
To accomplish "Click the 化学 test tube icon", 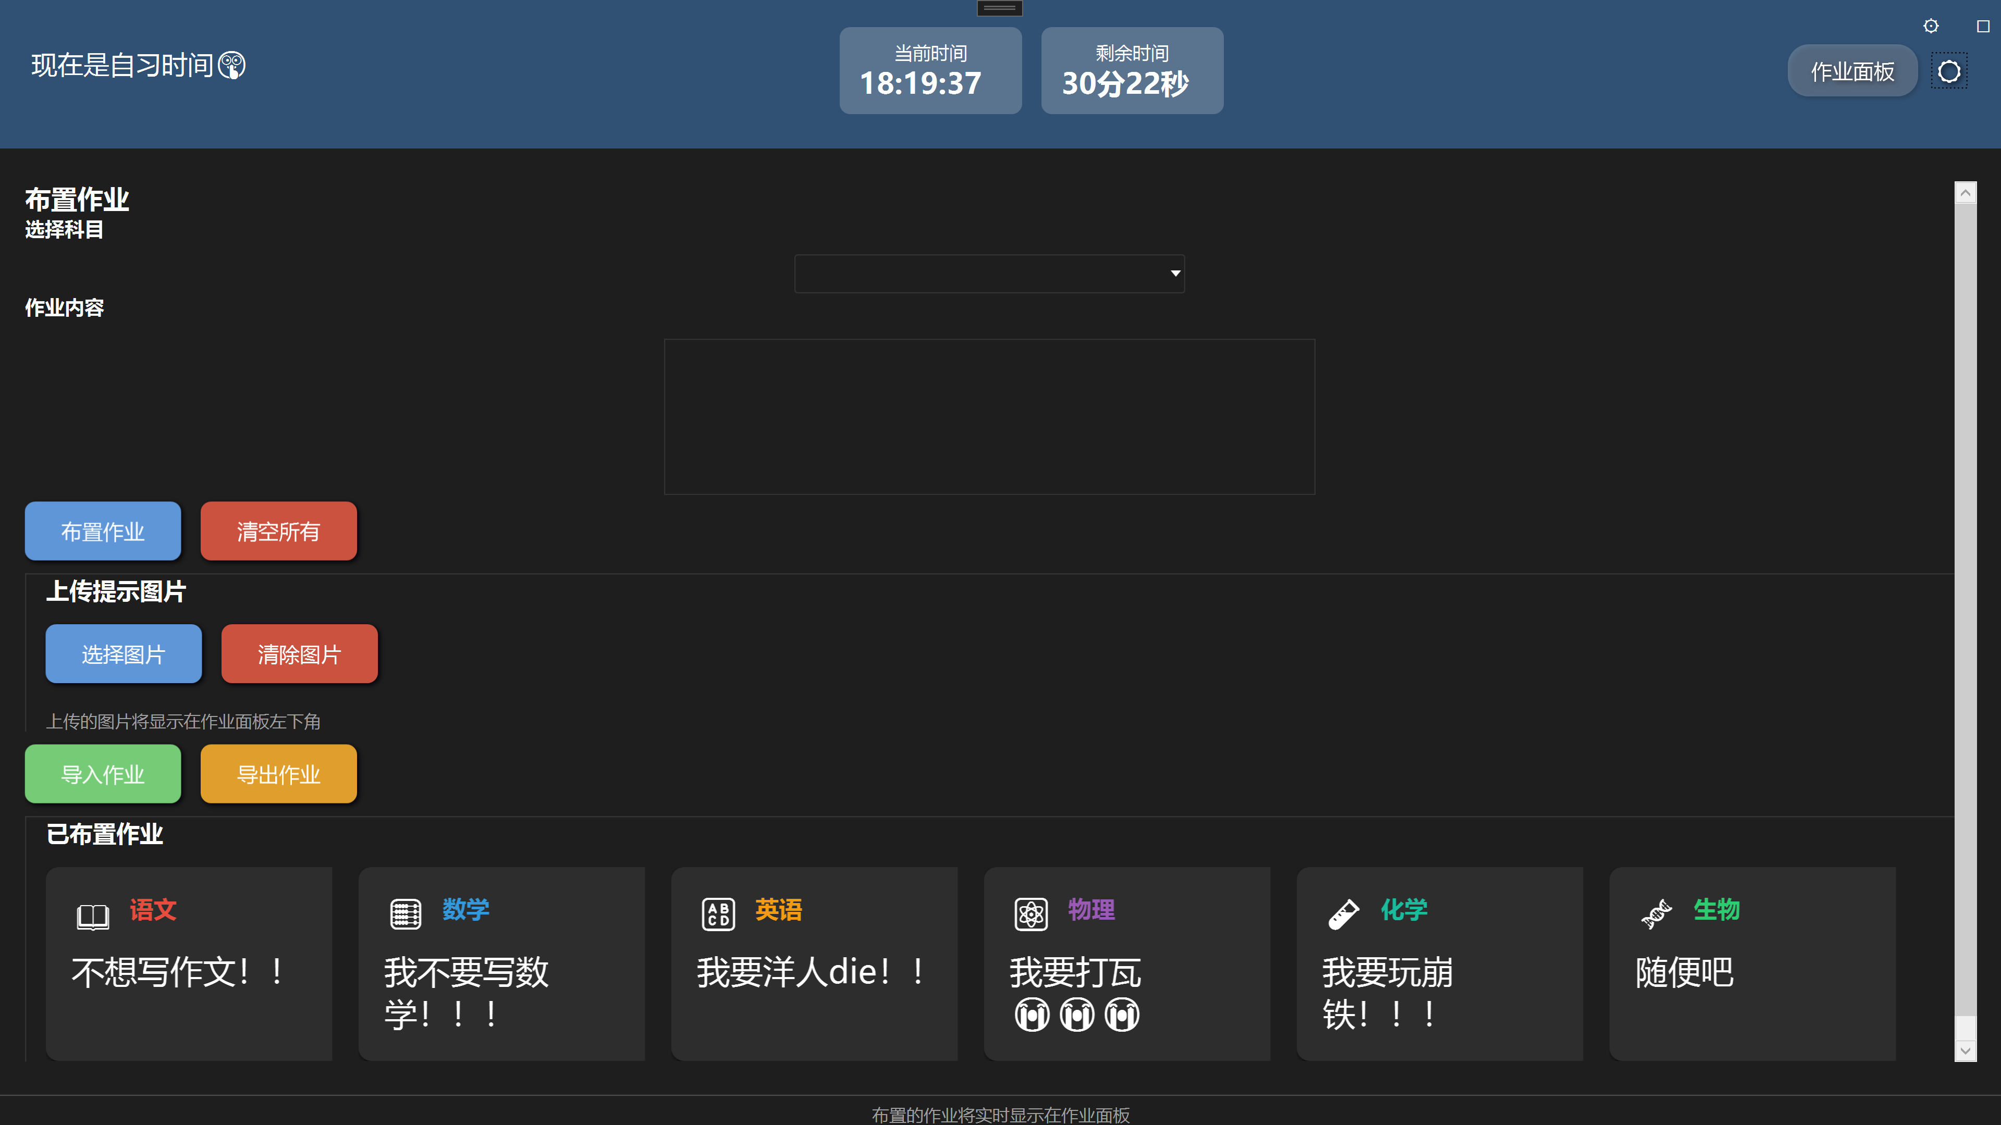I will [x=1343, y=914].
